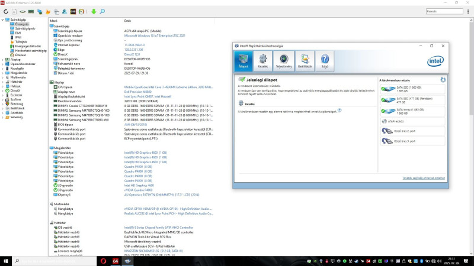Viewport: 474px width, 266px height.
Task: Click the help question mark next to Kezelés text
Action: click(340, 111)
